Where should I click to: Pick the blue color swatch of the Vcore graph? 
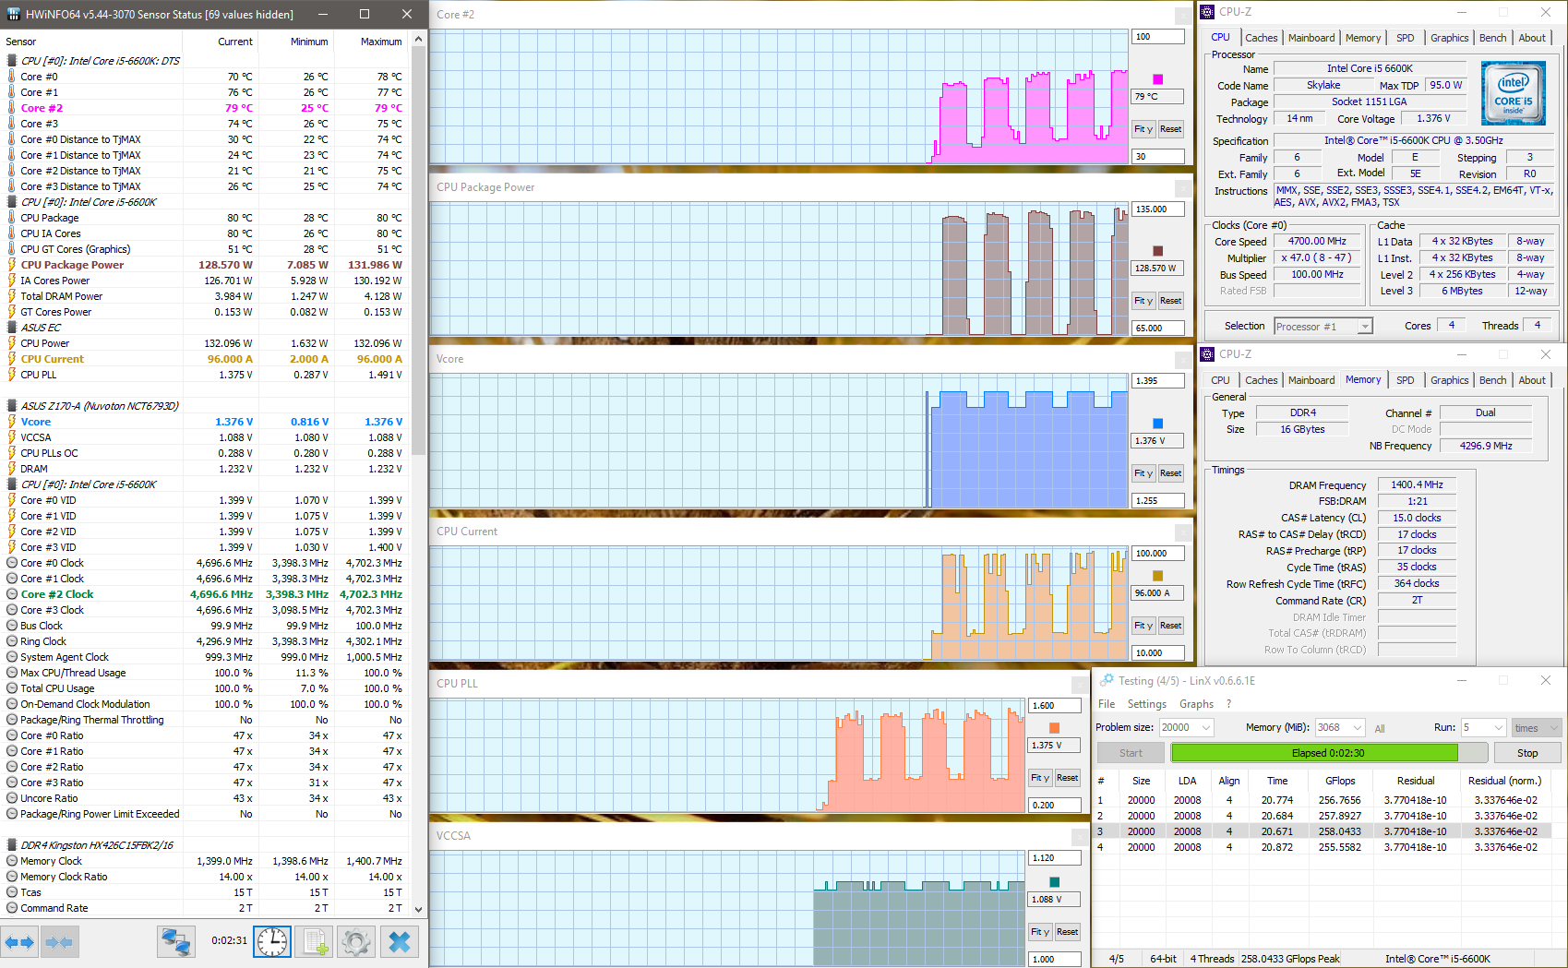1158,424
